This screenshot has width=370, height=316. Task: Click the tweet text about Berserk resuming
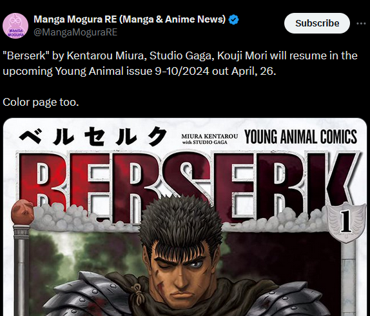pyautogui.click(x=180, y=63)
